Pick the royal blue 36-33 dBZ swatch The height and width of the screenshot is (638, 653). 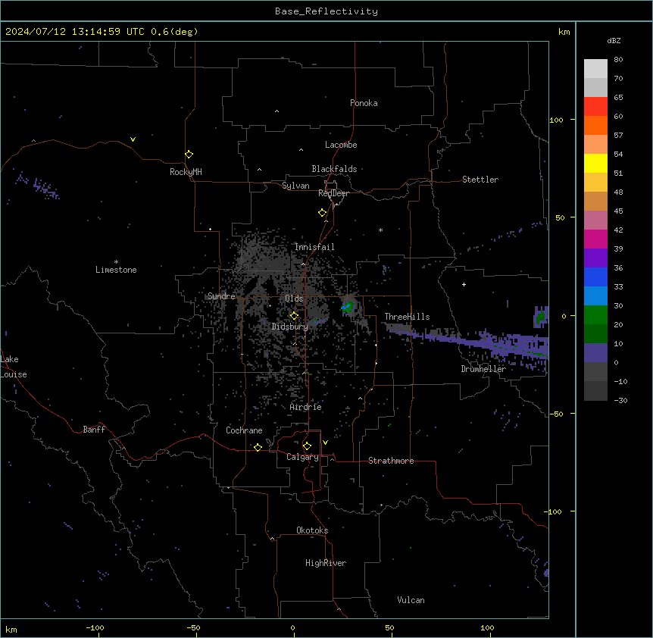point(595,277)
